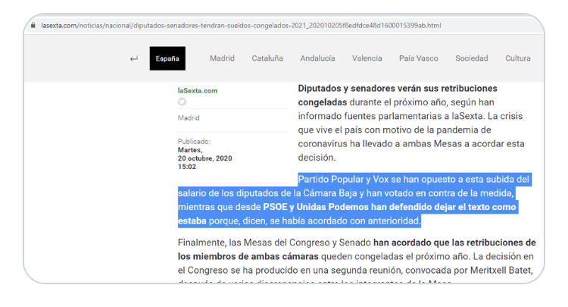Click the padlock icon in address bar
568x307 pixels.
point(33,25)
